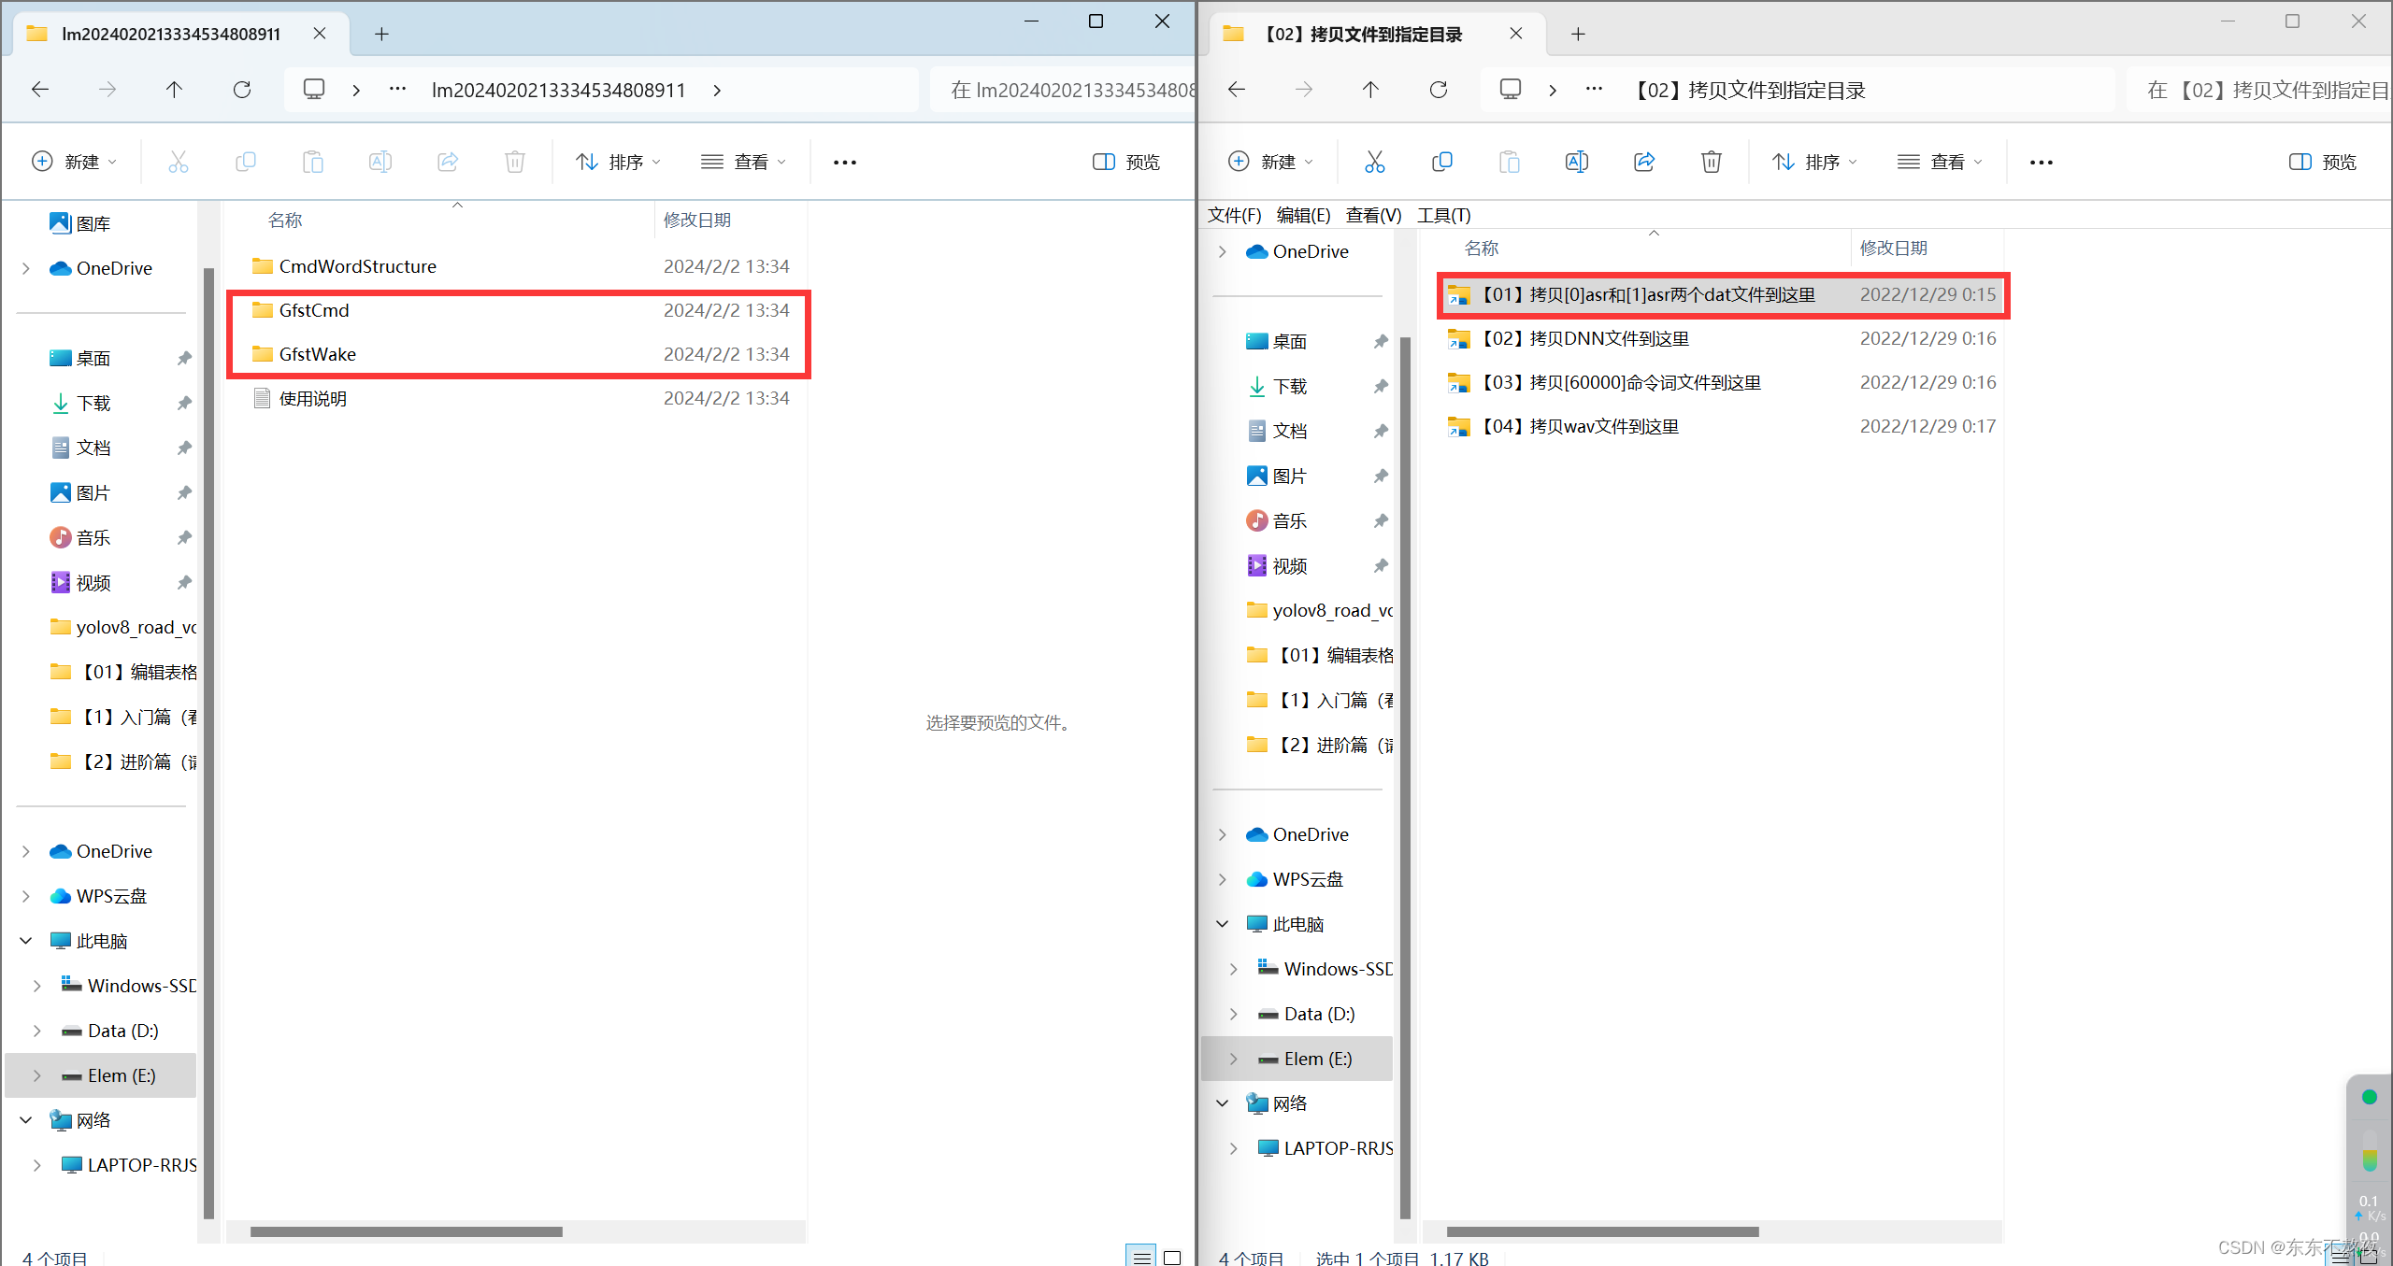
Task: Click the Copy icon in right window toolbar
Action: click(1441, 162)
